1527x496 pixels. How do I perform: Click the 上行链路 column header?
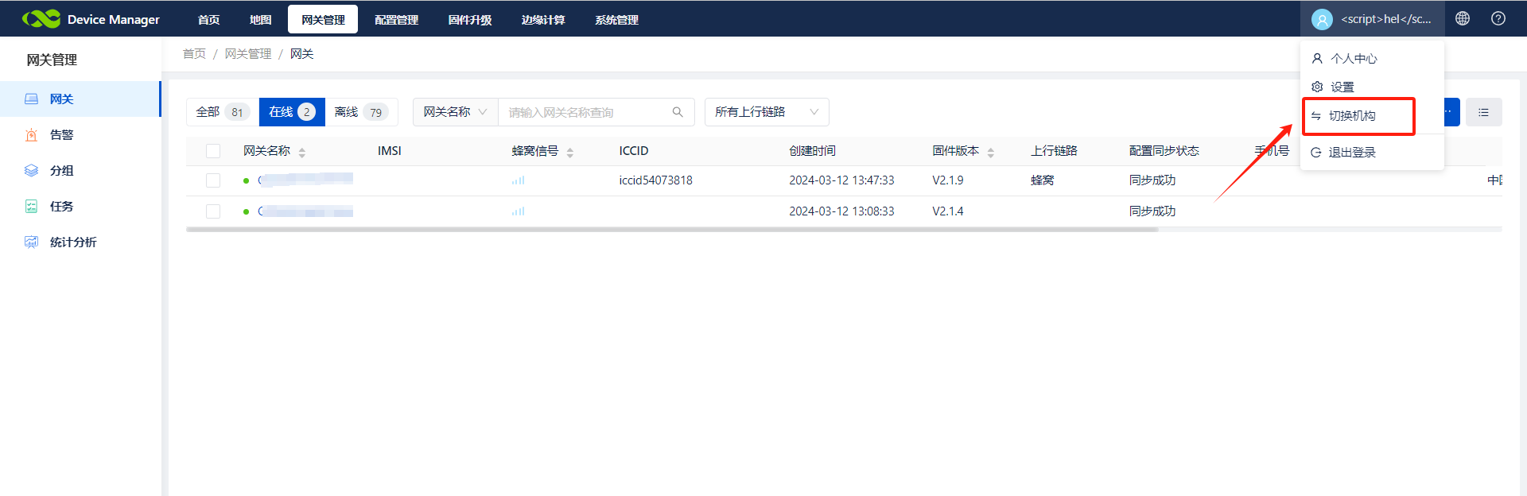pyautogui.click(x=1054, y=151)
